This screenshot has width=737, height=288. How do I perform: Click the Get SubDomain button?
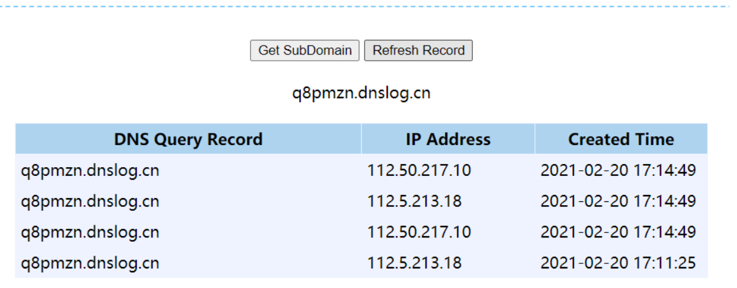click(x=305, y=50)
